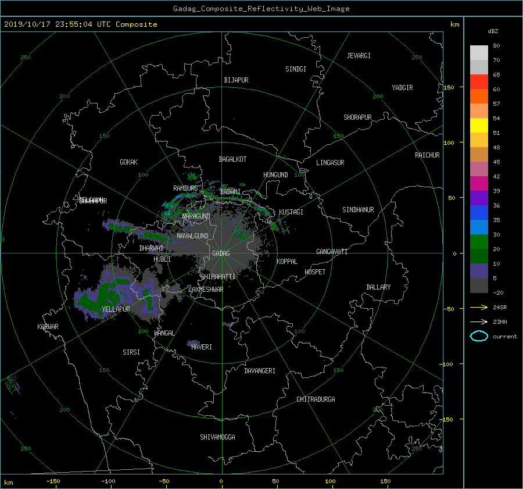Click the HUBLI city label
Image resolution: width=523 pixels, height=489 pixels.
pyautogui.click(x=162, y=259)
